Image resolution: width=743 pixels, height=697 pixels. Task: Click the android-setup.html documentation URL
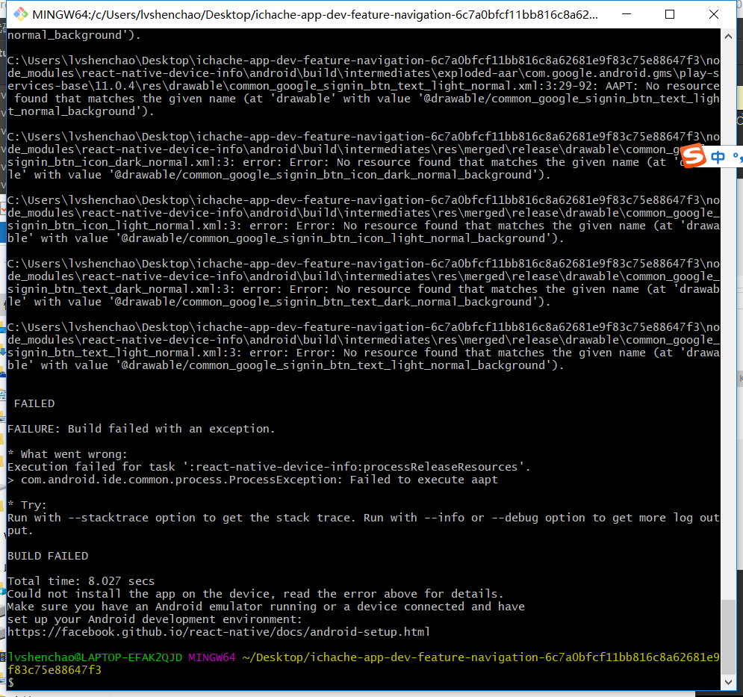(x=219, y=632)
